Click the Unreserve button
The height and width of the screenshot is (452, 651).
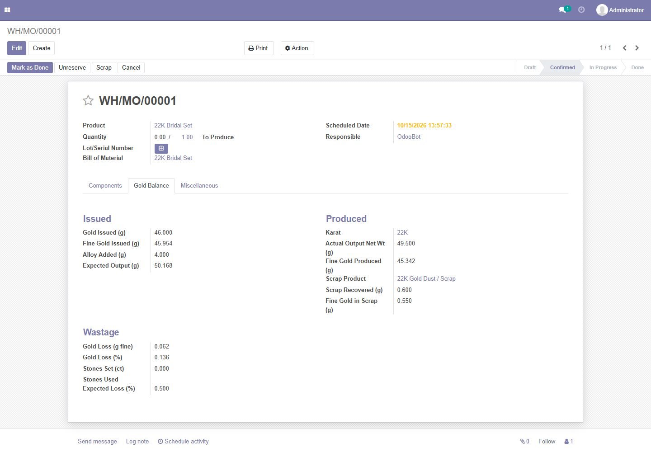click(x=72, y=68)
